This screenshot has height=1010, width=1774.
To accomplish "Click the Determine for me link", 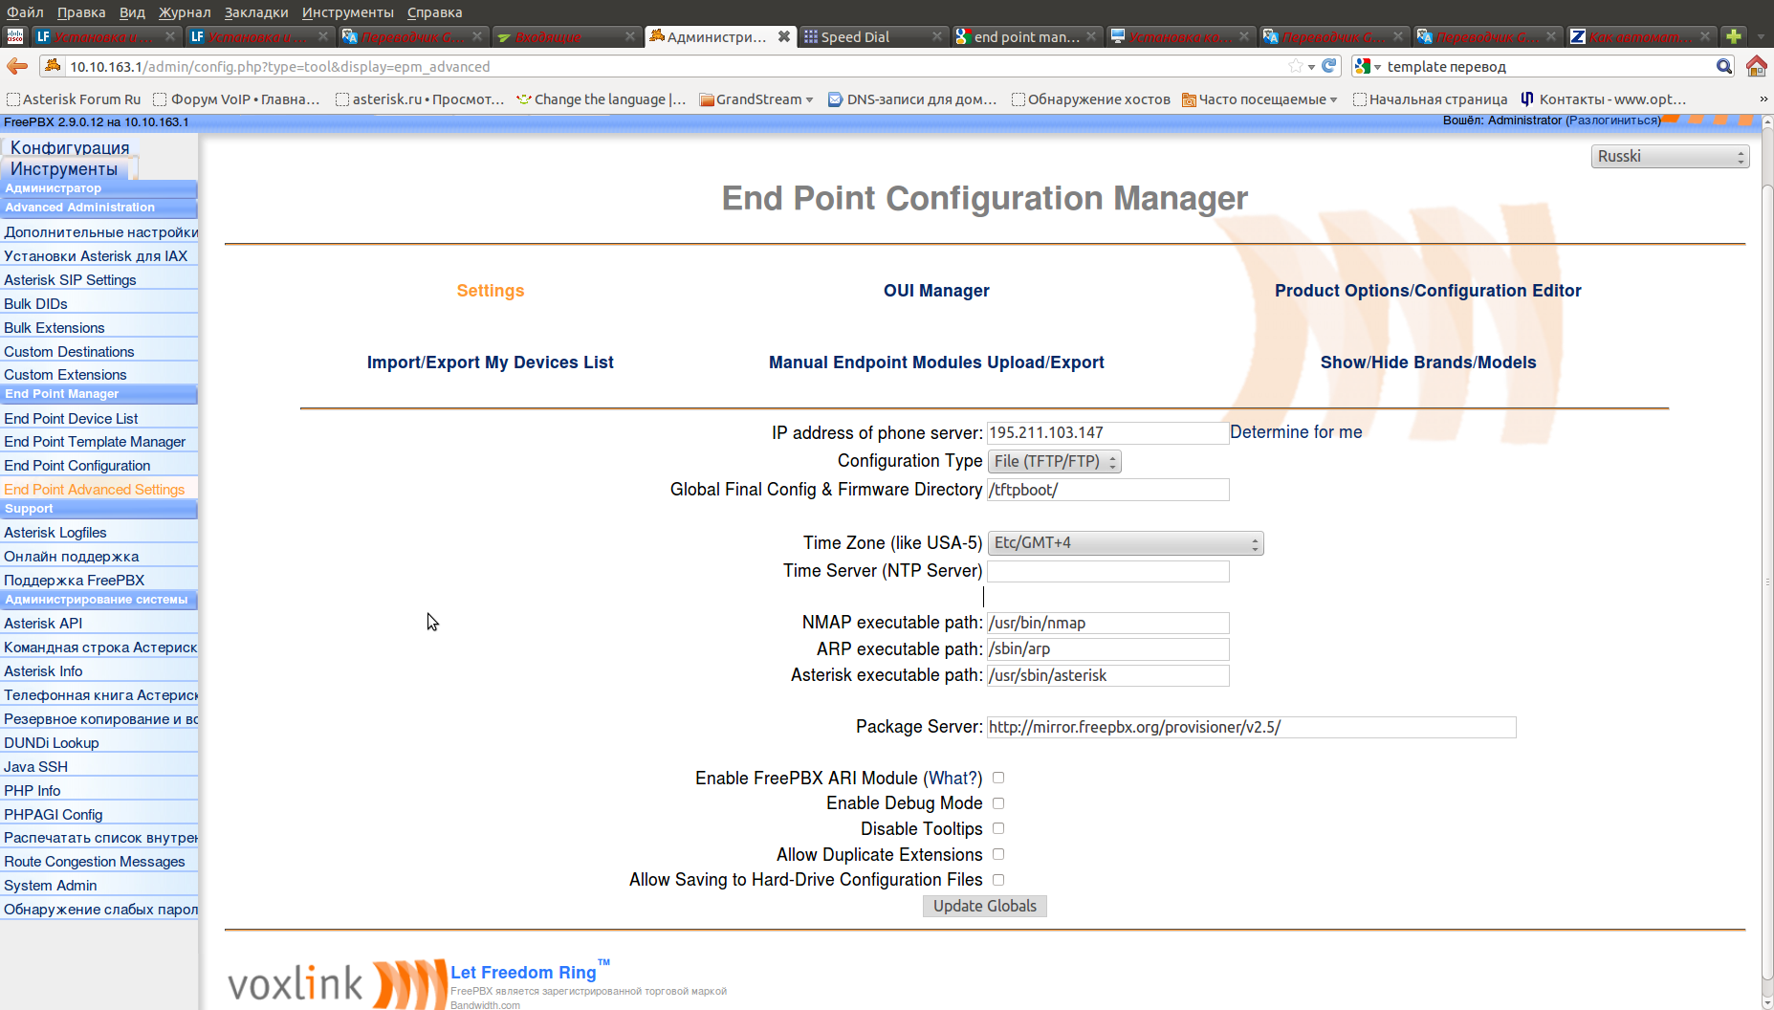I will tap(1296, 431).
